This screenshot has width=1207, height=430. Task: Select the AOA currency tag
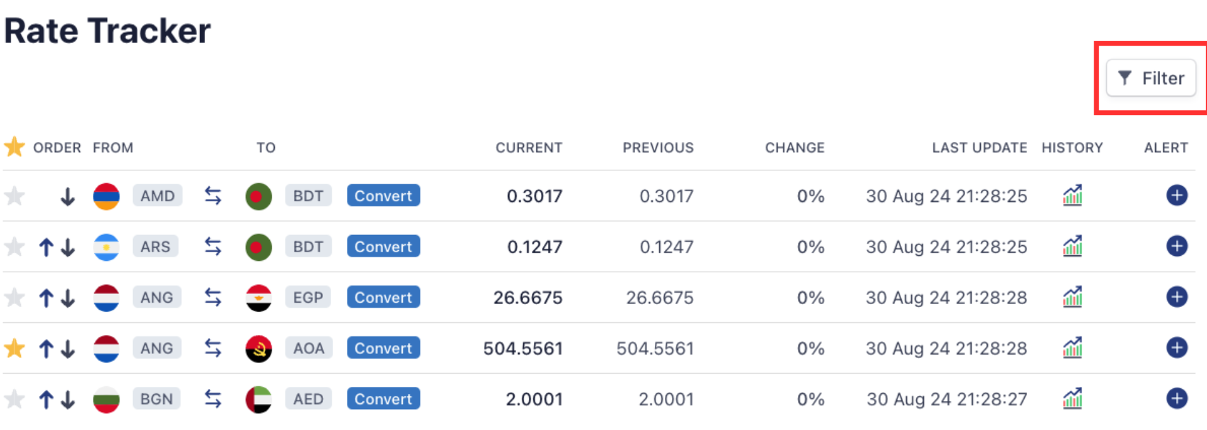point(308,348)
